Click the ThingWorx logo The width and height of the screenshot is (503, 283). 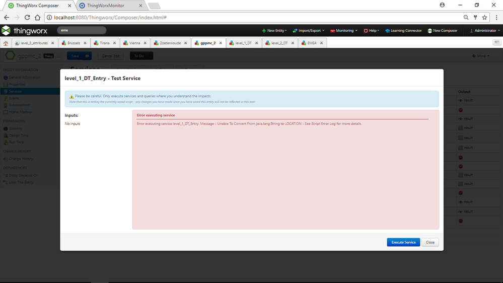24,31
